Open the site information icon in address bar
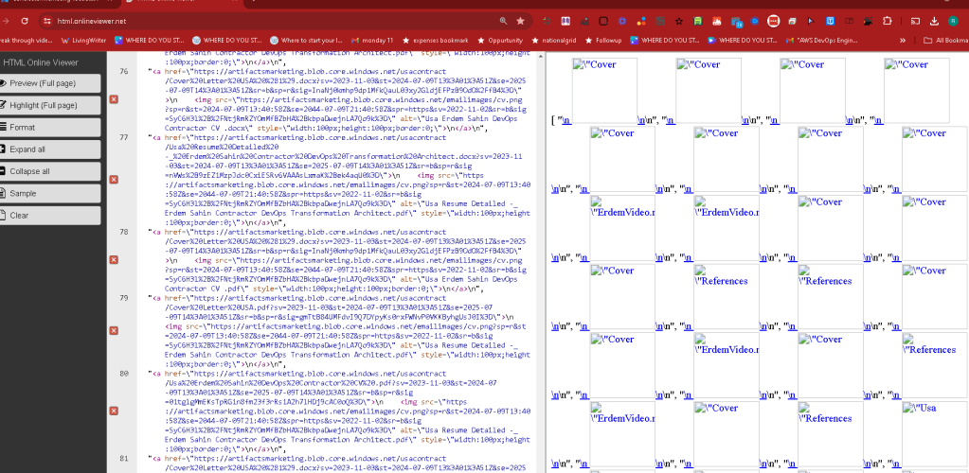This screenshot has height=473, width=969. [x=48, y=21]
